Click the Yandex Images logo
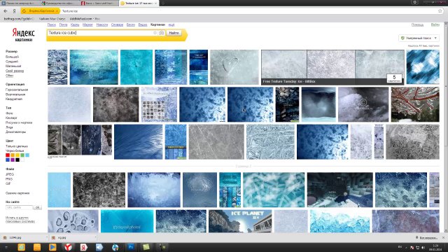This screenshot has width=448, height=252. 23,35
